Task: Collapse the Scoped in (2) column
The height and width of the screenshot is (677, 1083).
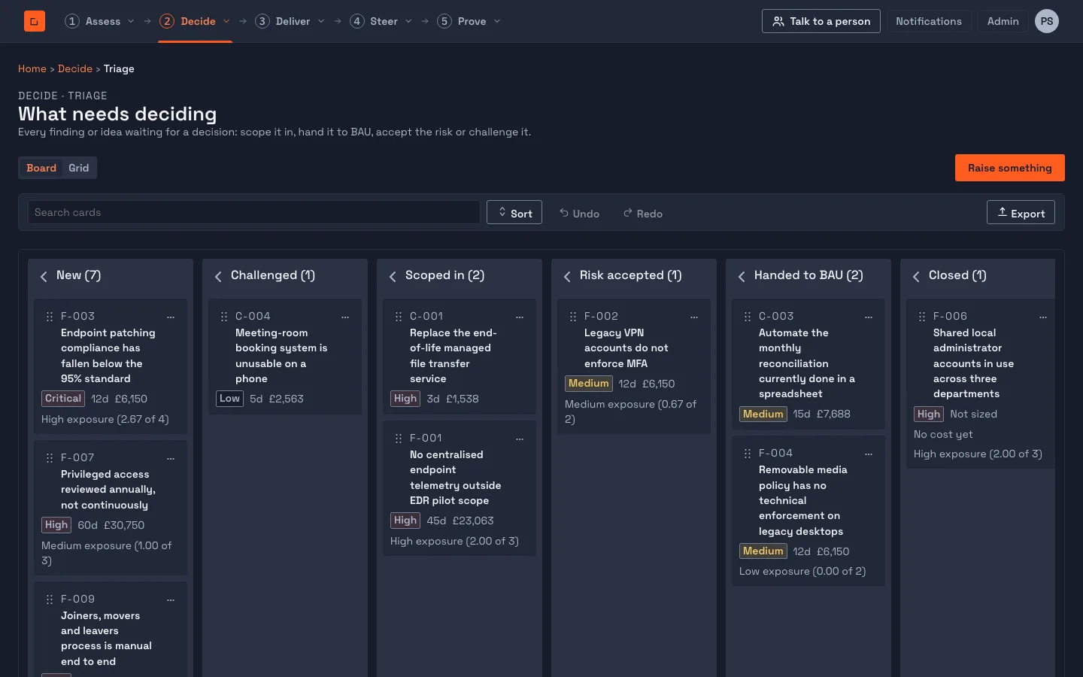Action: click(393, 276)
